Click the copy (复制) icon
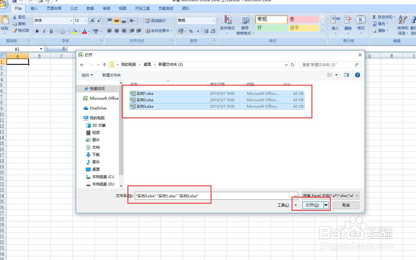Image resolution: width=416 pixels, height=260 pixels. click(x=15, y=24)
